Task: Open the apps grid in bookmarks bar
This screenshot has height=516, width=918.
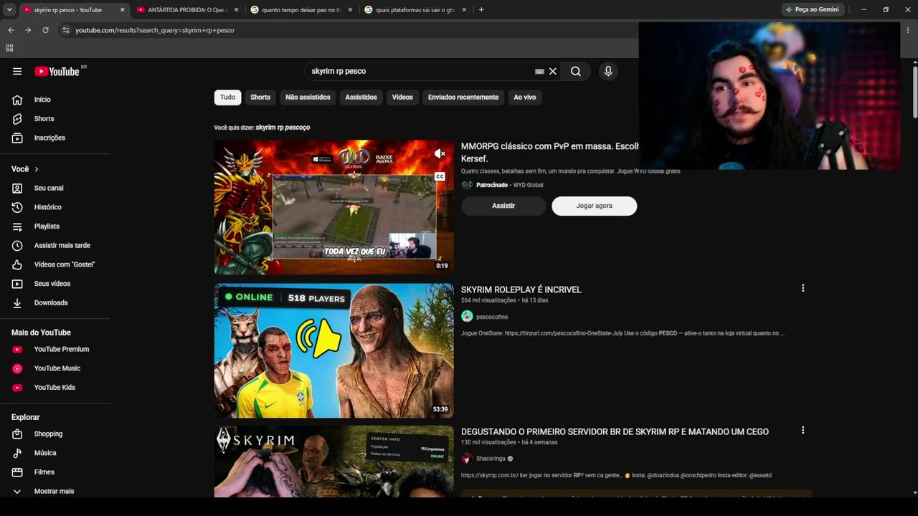Action: coord(9,48)
